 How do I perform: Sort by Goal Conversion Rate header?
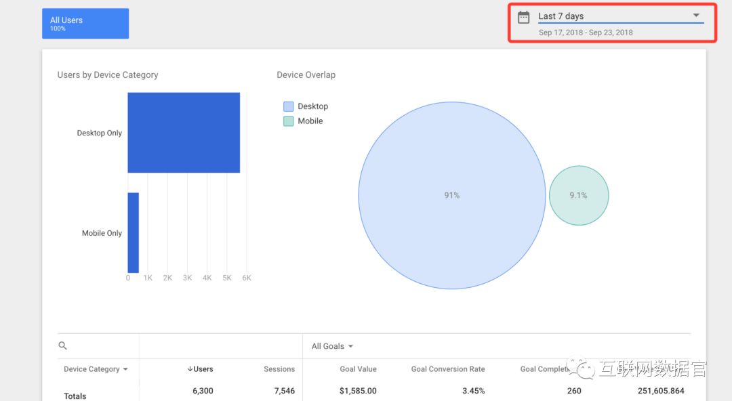tap(448, 369)
